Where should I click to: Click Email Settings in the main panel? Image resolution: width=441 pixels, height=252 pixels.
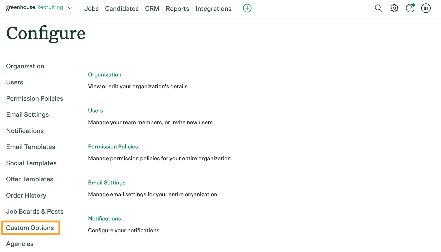pos(106,182)
